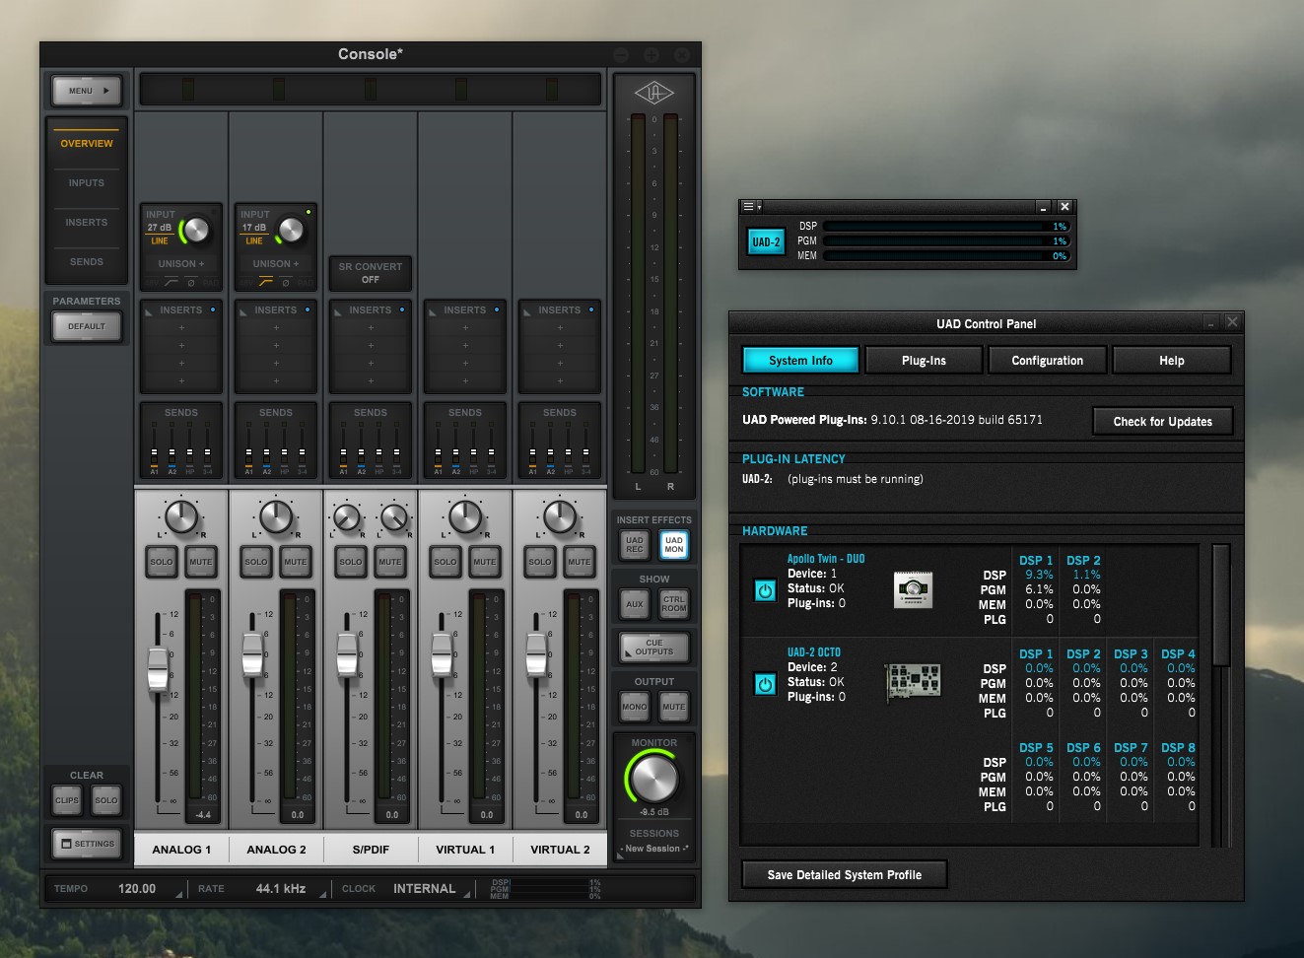Toggle power for Apollo Twin DUO device

(x=765, y=590)
